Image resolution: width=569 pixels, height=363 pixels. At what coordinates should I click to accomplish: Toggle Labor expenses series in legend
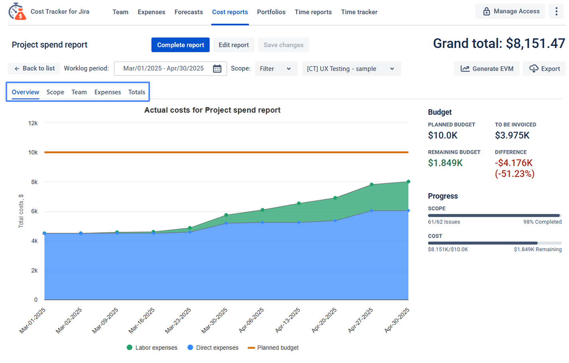tap(152, 348)
